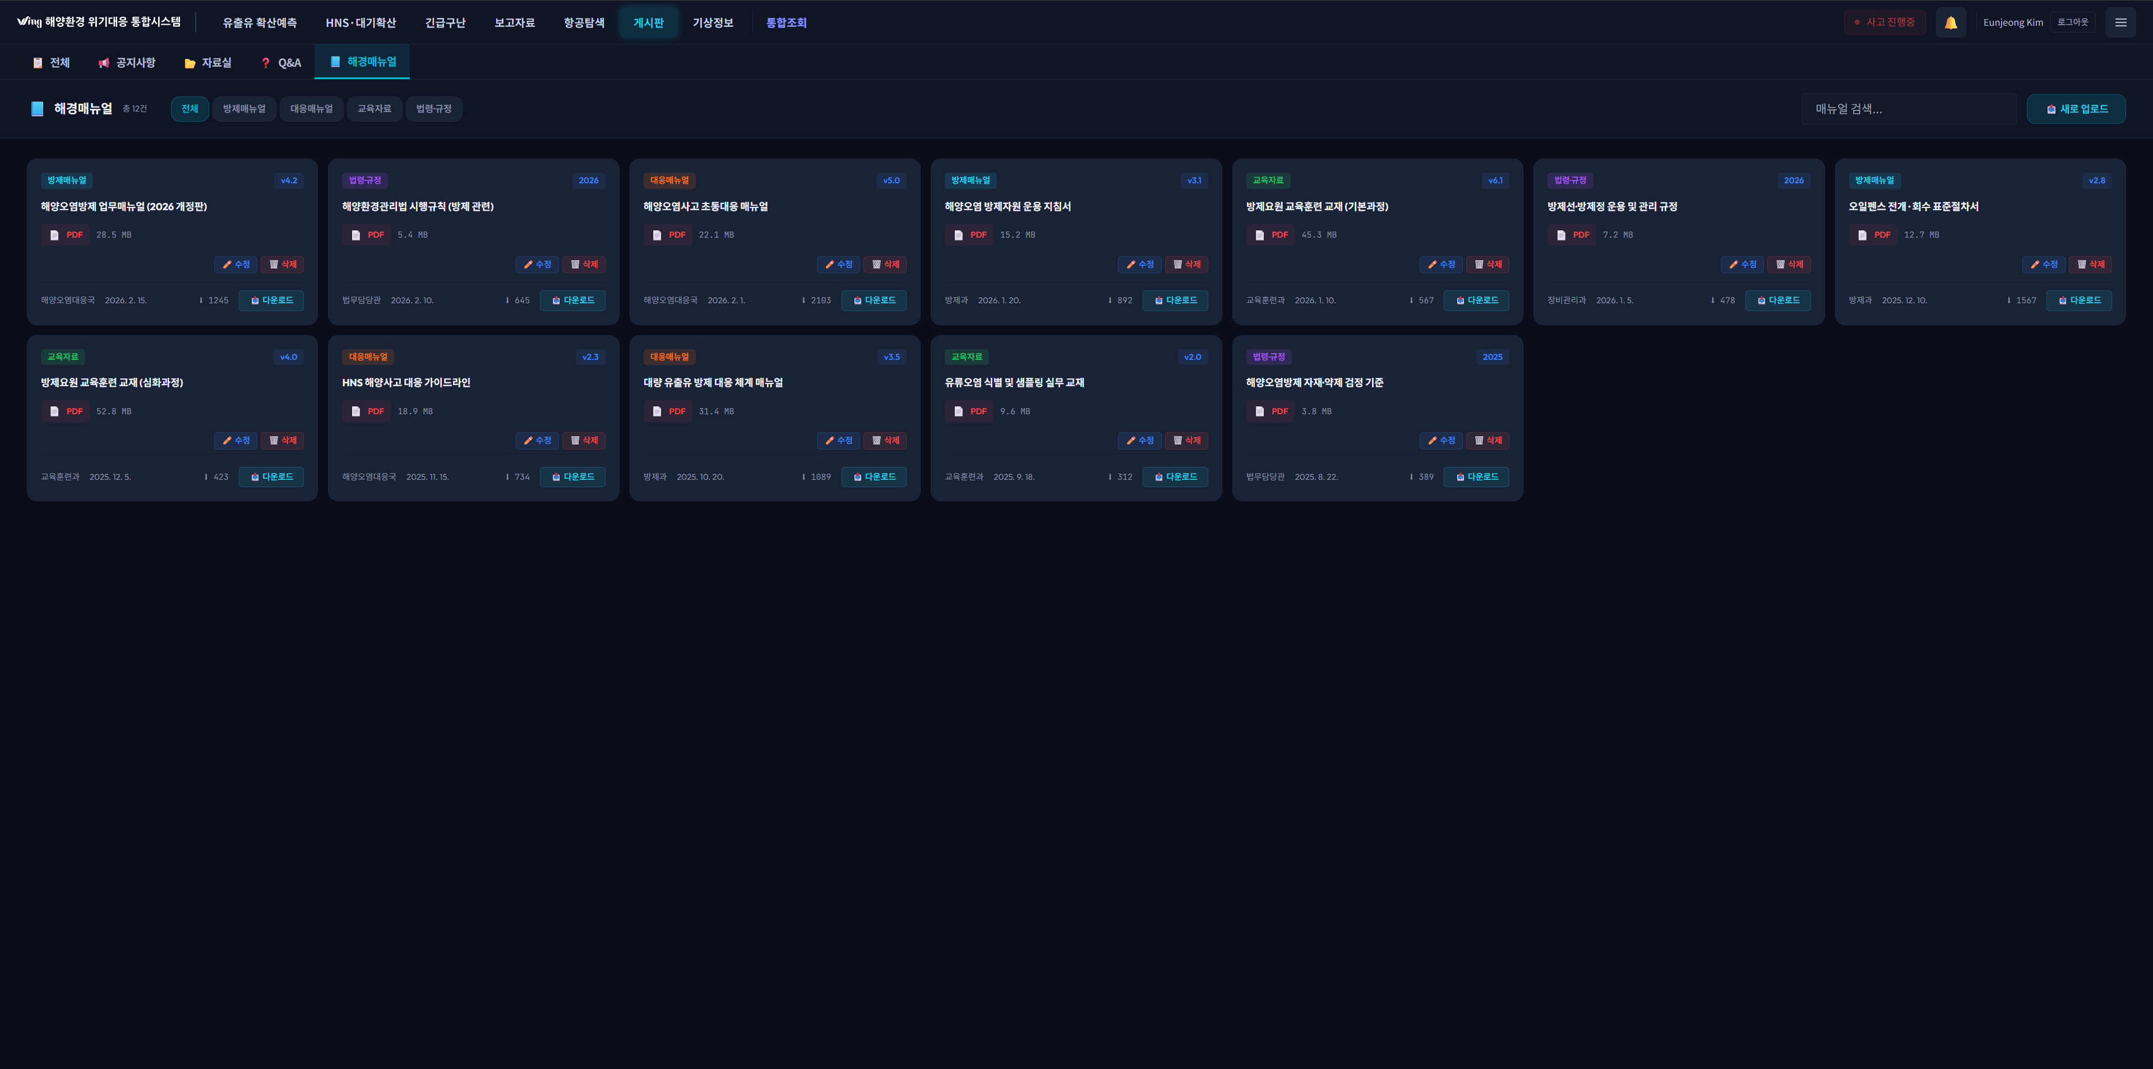Switch to the 공지사항 tab
The height and width of the screenshot is (1069, 2153).
tap(127, 63)
